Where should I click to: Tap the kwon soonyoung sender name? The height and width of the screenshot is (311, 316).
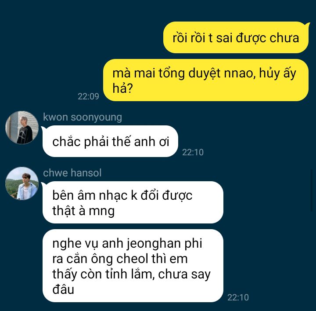(83, 117)
